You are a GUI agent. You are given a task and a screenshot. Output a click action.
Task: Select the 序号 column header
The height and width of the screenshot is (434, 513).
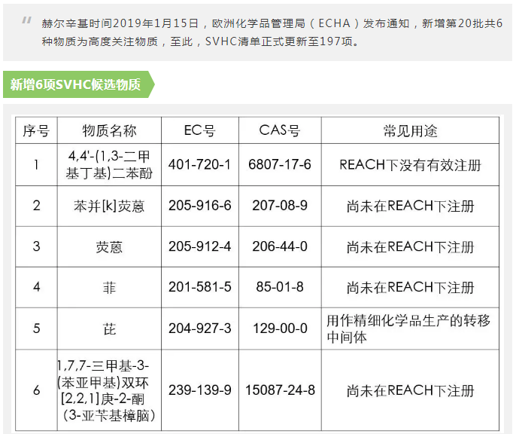click(36, 130)
